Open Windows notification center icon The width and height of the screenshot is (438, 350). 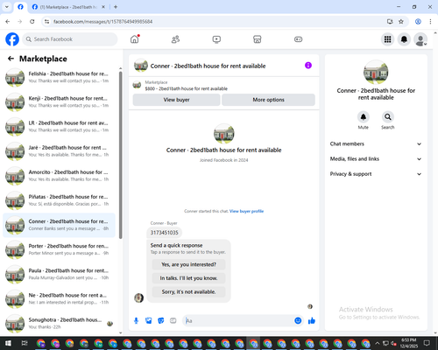(427, 343)
